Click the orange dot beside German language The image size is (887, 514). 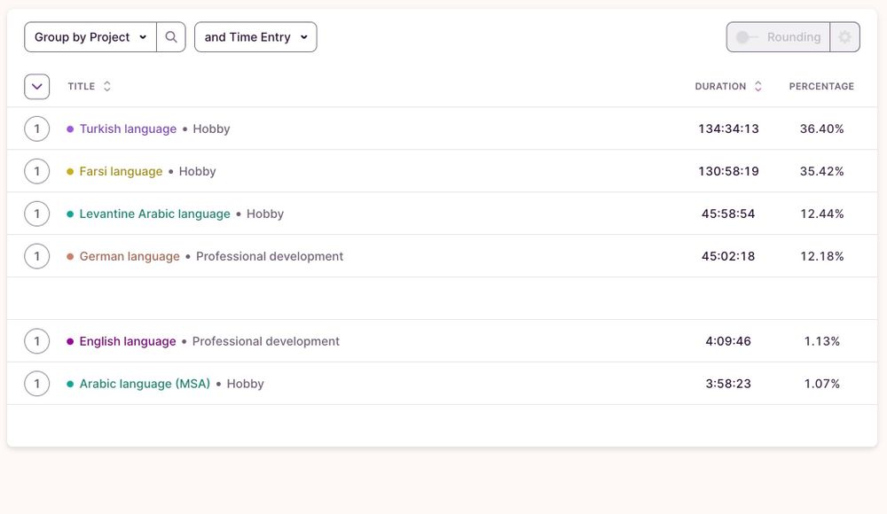click(x=70, y=256)
